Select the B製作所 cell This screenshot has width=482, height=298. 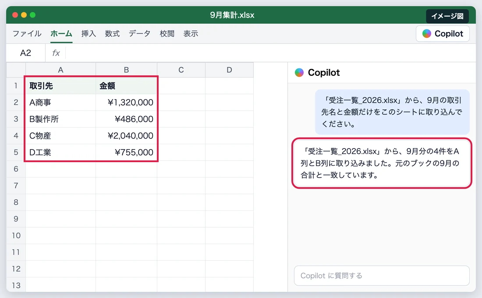click(x=60, y=119)
